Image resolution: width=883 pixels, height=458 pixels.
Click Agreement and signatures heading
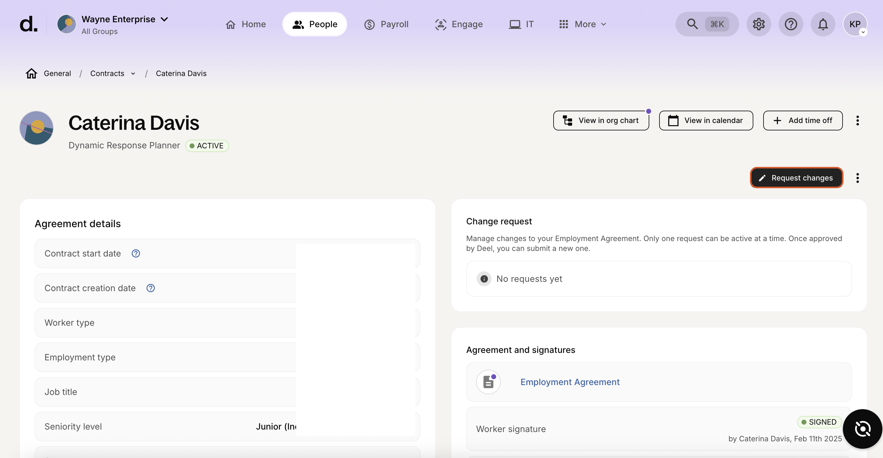pos(520,350)
